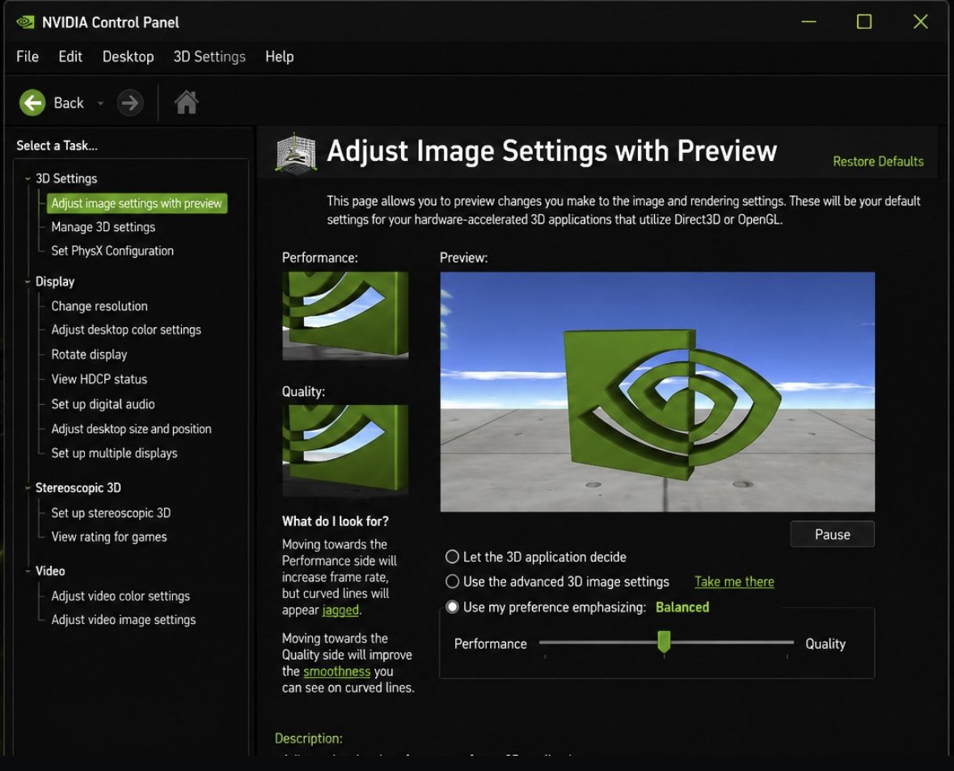Screen dimensions: 954x771
Task: Open Adjust video image settings
Action: click(124, 620)
